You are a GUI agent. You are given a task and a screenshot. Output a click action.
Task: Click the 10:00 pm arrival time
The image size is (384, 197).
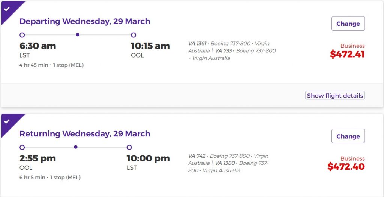click(x=148, y=158)
